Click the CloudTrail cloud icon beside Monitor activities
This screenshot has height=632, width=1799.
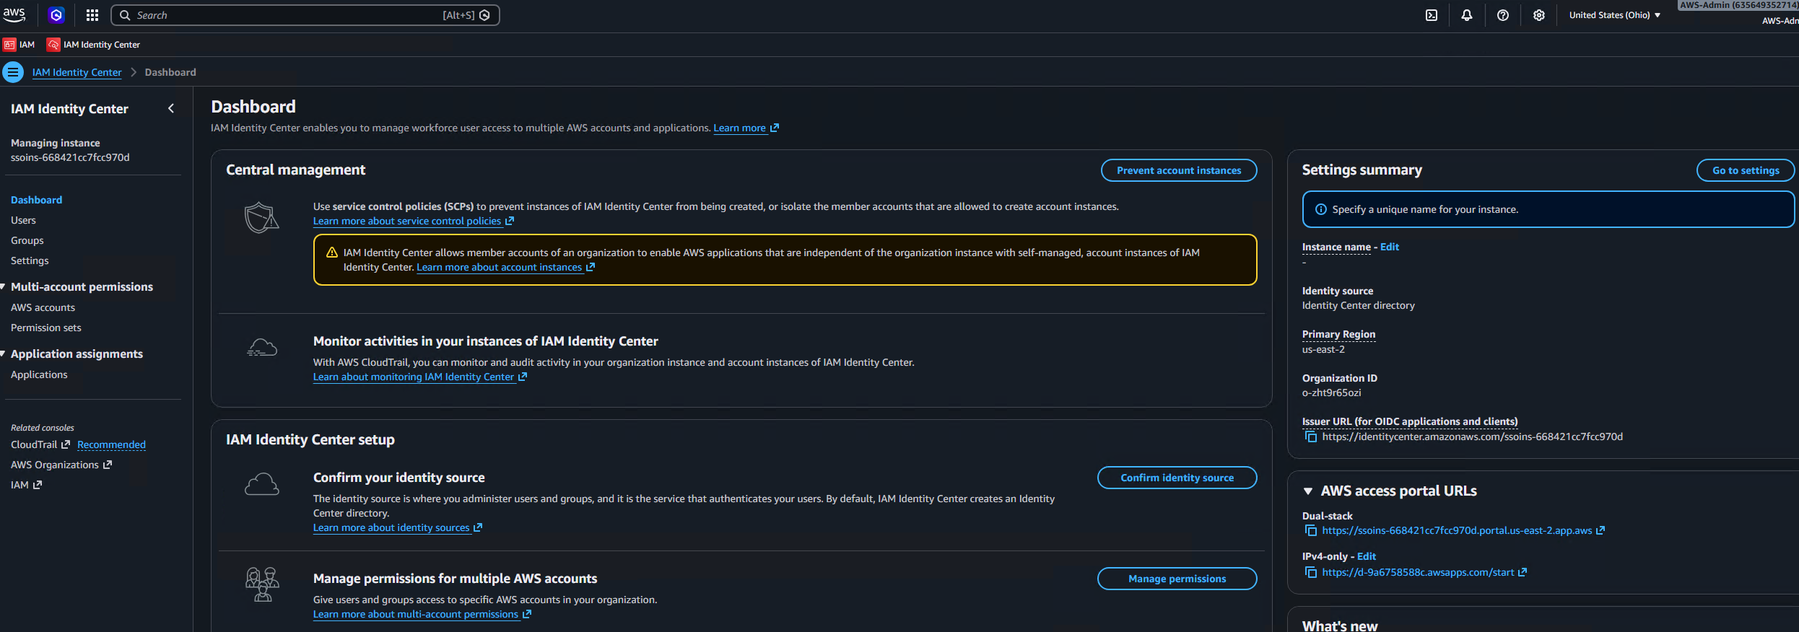261,348
